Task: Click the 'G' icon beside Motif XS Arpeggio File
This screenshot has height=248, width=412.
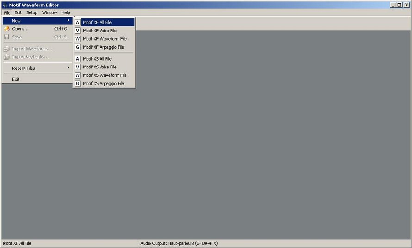Action: (78, 84)
